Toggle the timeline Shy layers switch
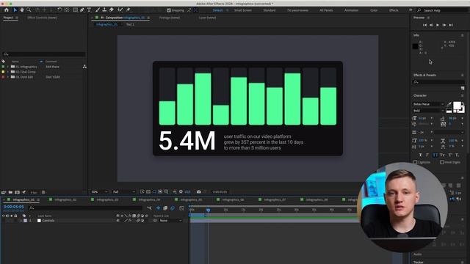470x264 pixels. [x=158, y=208]
